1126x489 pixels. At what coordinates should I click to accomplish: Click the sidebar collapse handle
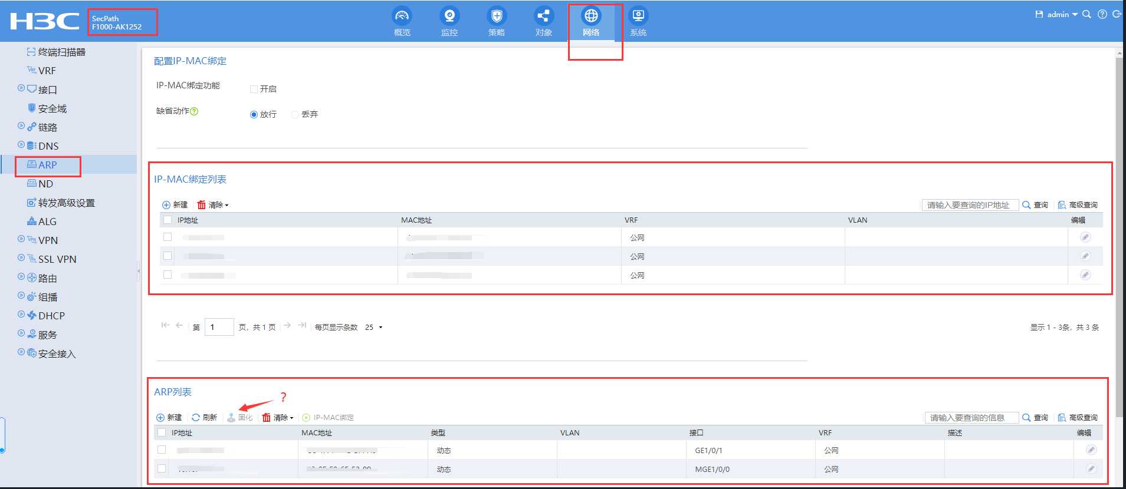tap(139, 271)
